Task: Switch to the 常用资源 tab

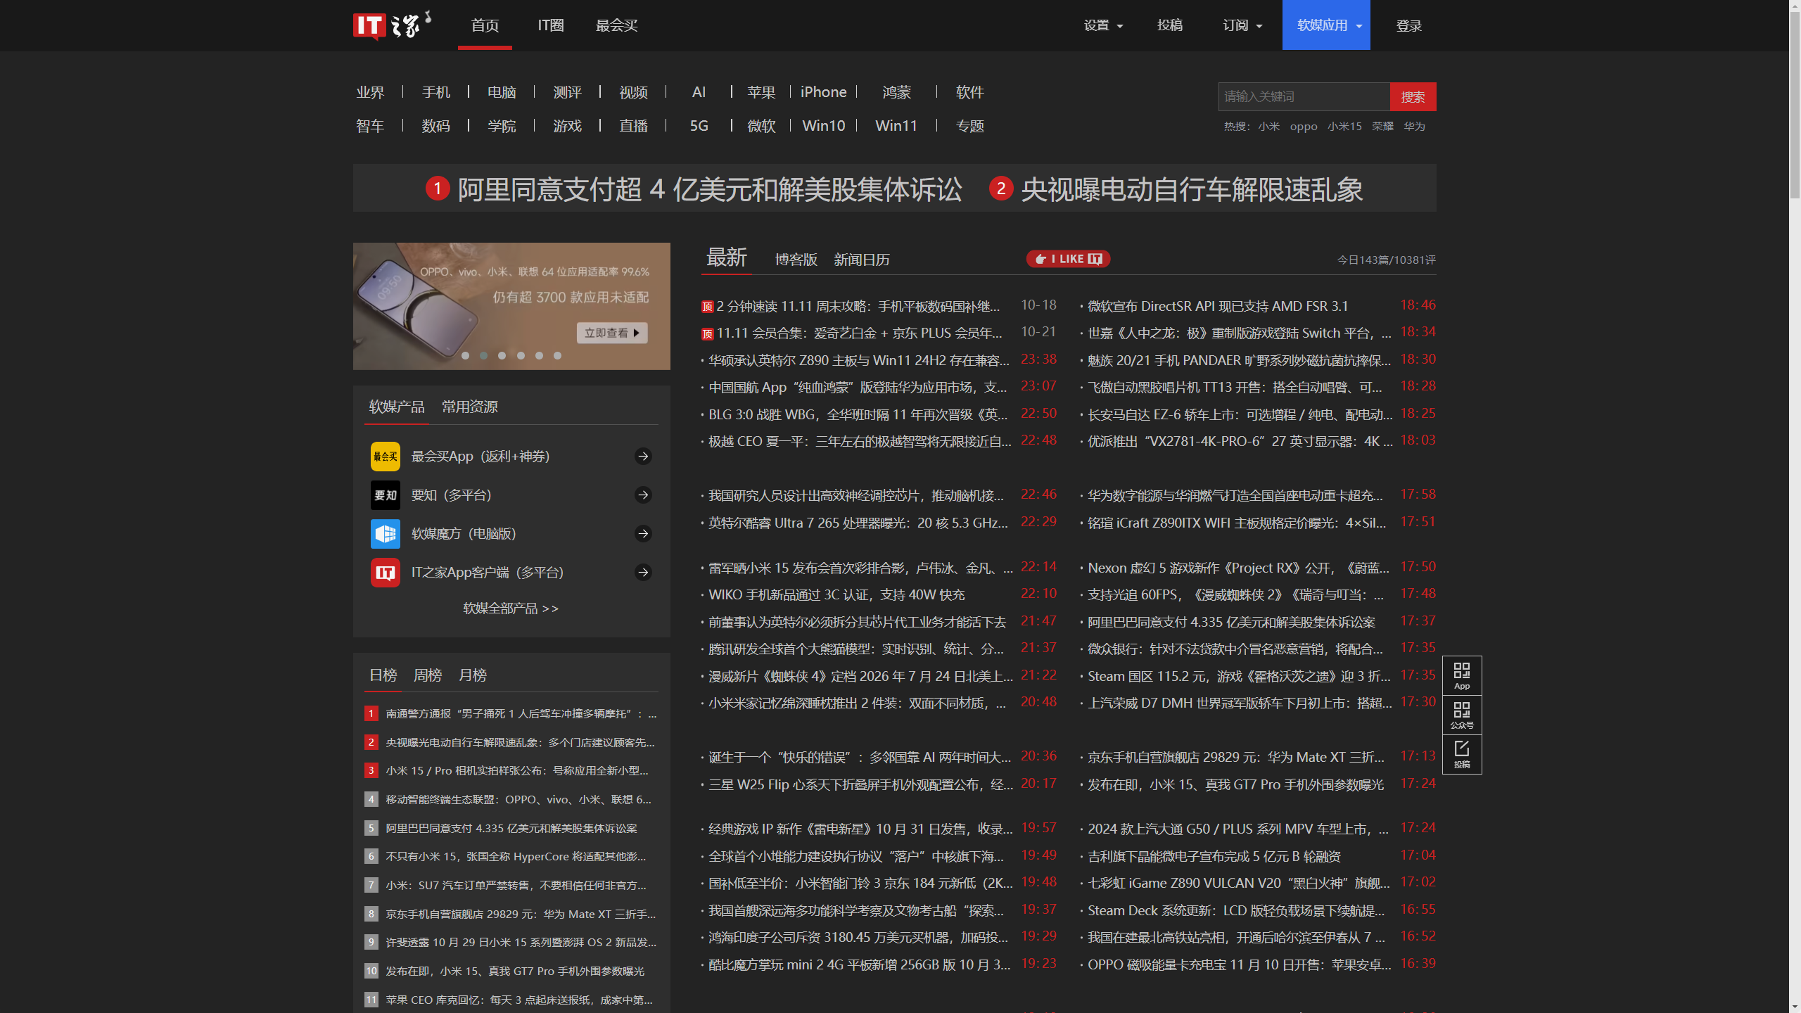Action: coord(470,407)
